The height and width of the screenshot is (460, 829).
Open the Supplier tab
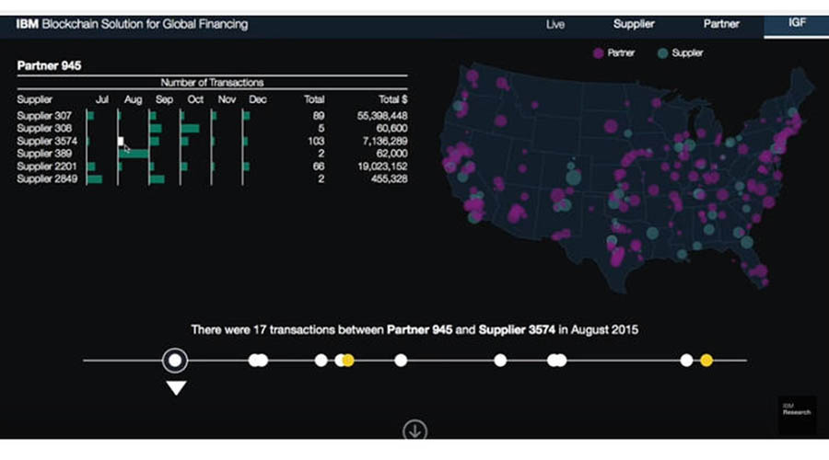tap(634, 24)
